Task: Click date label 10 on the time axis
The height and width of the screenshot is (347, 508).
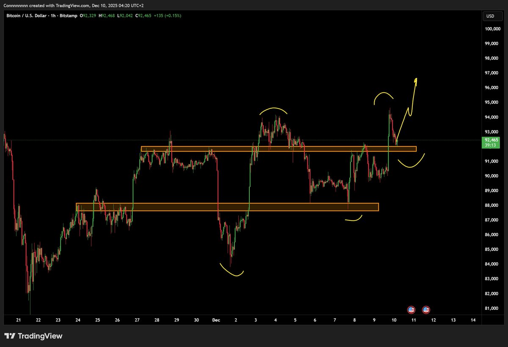Action: tap(394, 320)
